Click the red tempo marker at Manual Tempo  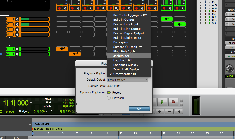(33, 129)
